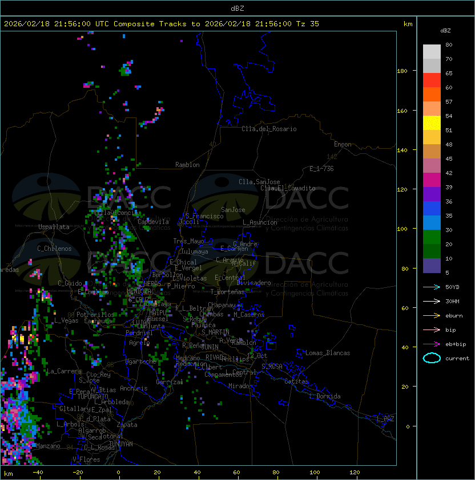This screenshot has height=480, width=475.
Task: Click the TUNUYAN label
Action: pos(121,444)
